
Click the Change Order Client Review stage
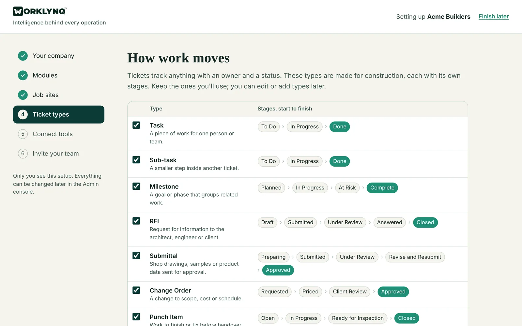[350, 292]
